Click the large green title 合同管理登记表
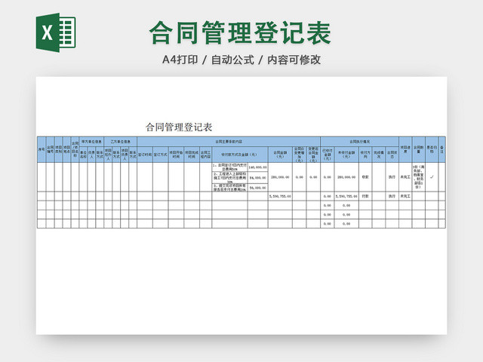The image size is (483, 362). click(x=240, y=32)
